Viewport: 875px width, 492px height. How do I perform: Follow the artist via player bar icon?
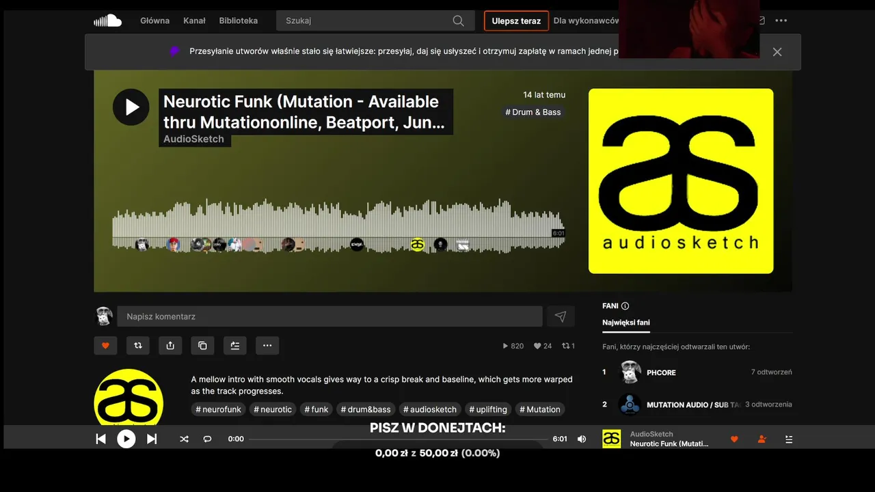point(762,439)
